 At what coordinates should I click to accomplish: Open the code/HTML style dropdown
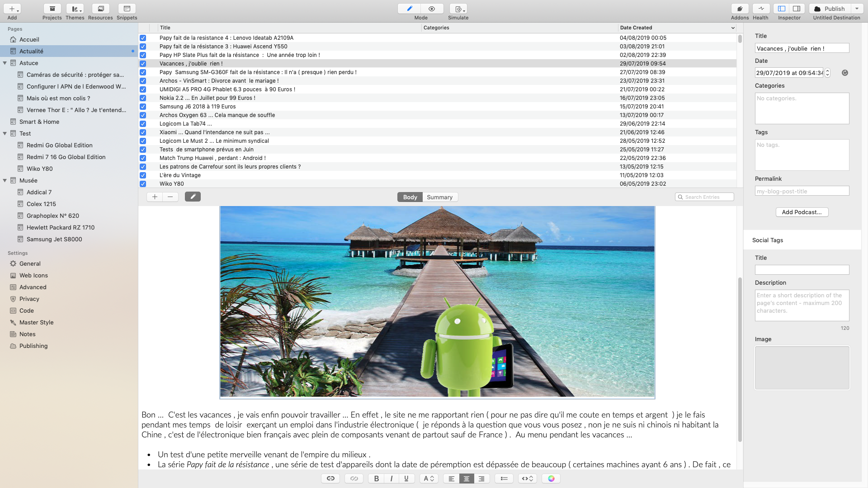click(x=528, y=479)
